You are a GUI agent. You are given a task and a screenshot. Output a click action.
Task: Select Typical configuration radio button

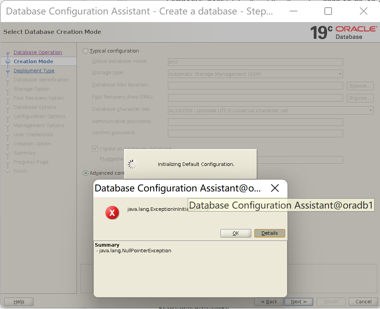(x=85, y=51)
